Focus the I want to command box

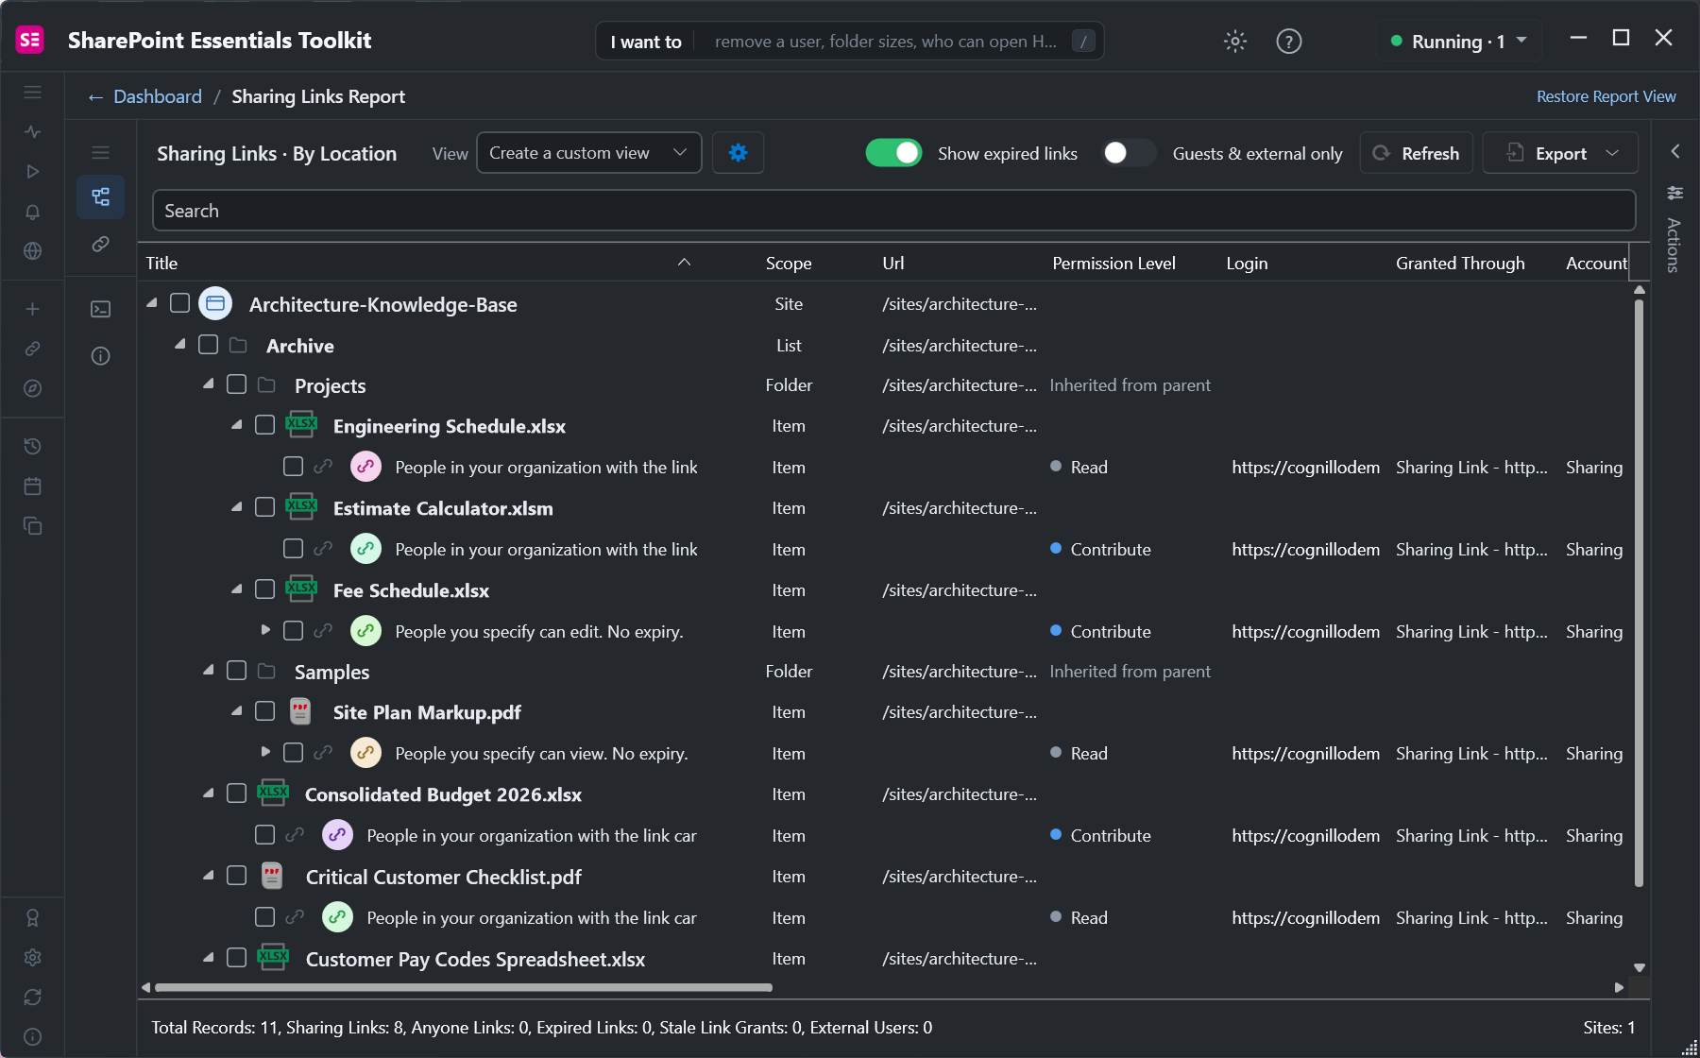tap(849, 41)
